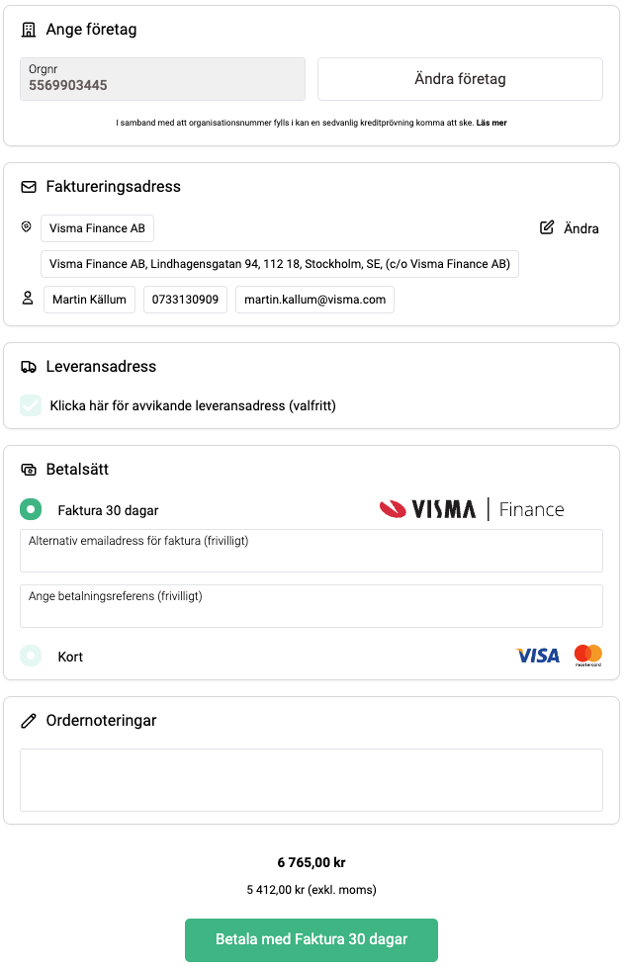Click Betala med Faktura 30 dagar button
Image resolution: width=624 pixels, height=968 pixels.
(x=312, y=939)
